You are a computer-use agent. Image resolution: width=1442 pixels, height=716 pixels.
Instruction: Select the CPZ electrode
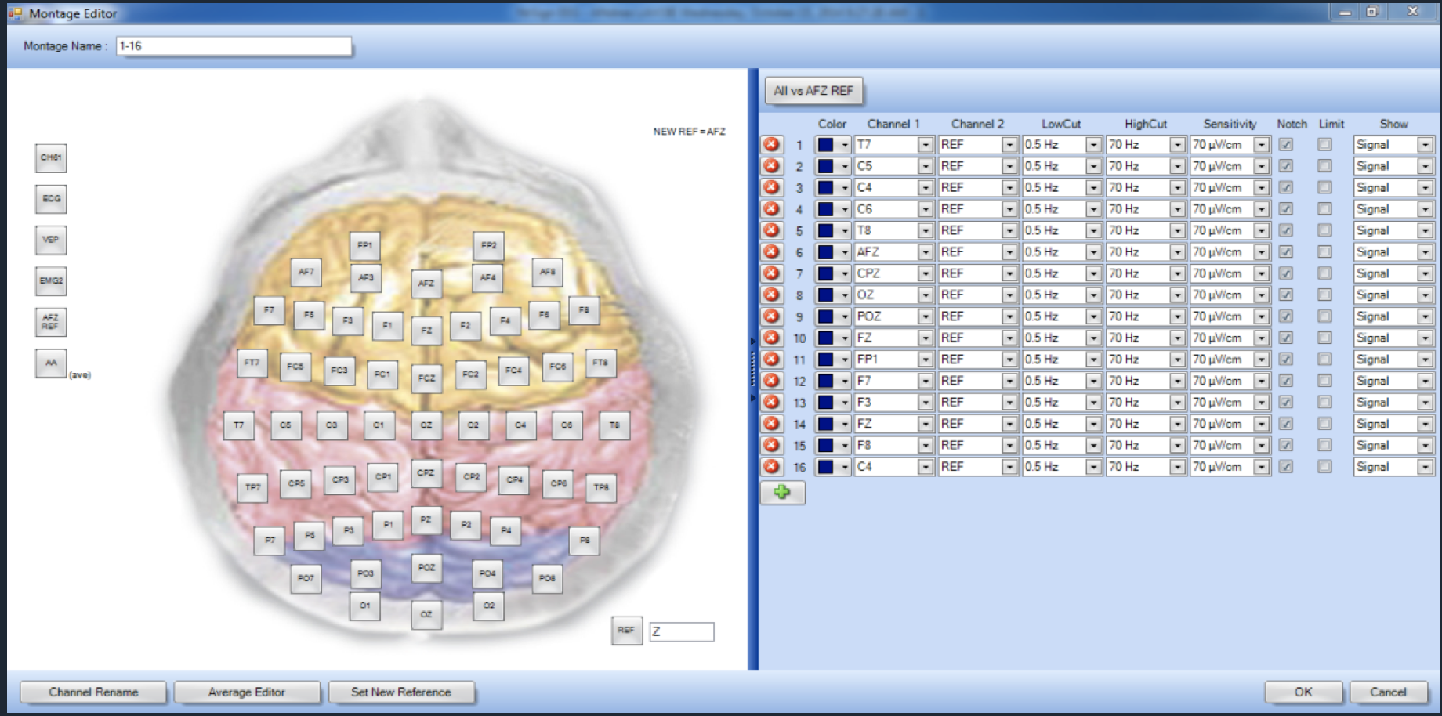pyautogui.click(x=426, y=472)
